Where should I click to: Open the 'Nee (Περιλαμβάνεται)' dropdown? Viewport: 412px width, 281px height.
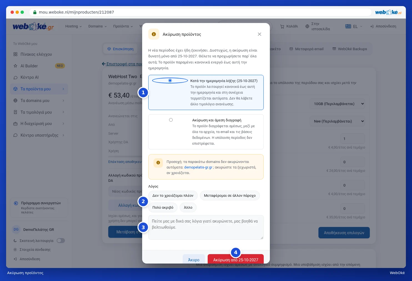[338, 121]
